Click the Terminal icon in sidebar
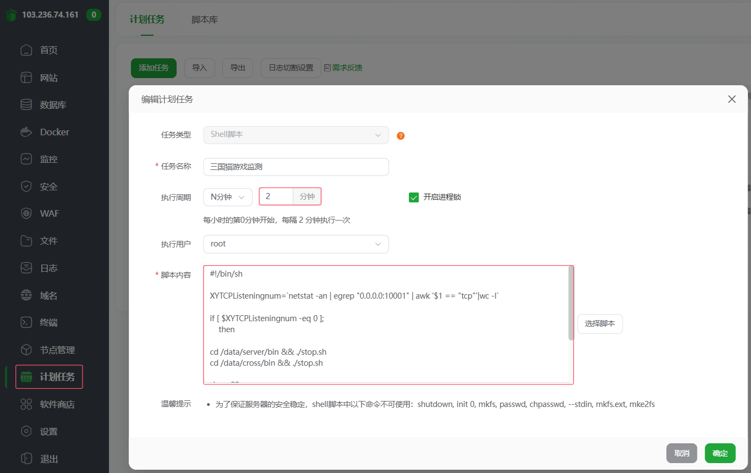The image size is (751, 473). tap(26, 322)
